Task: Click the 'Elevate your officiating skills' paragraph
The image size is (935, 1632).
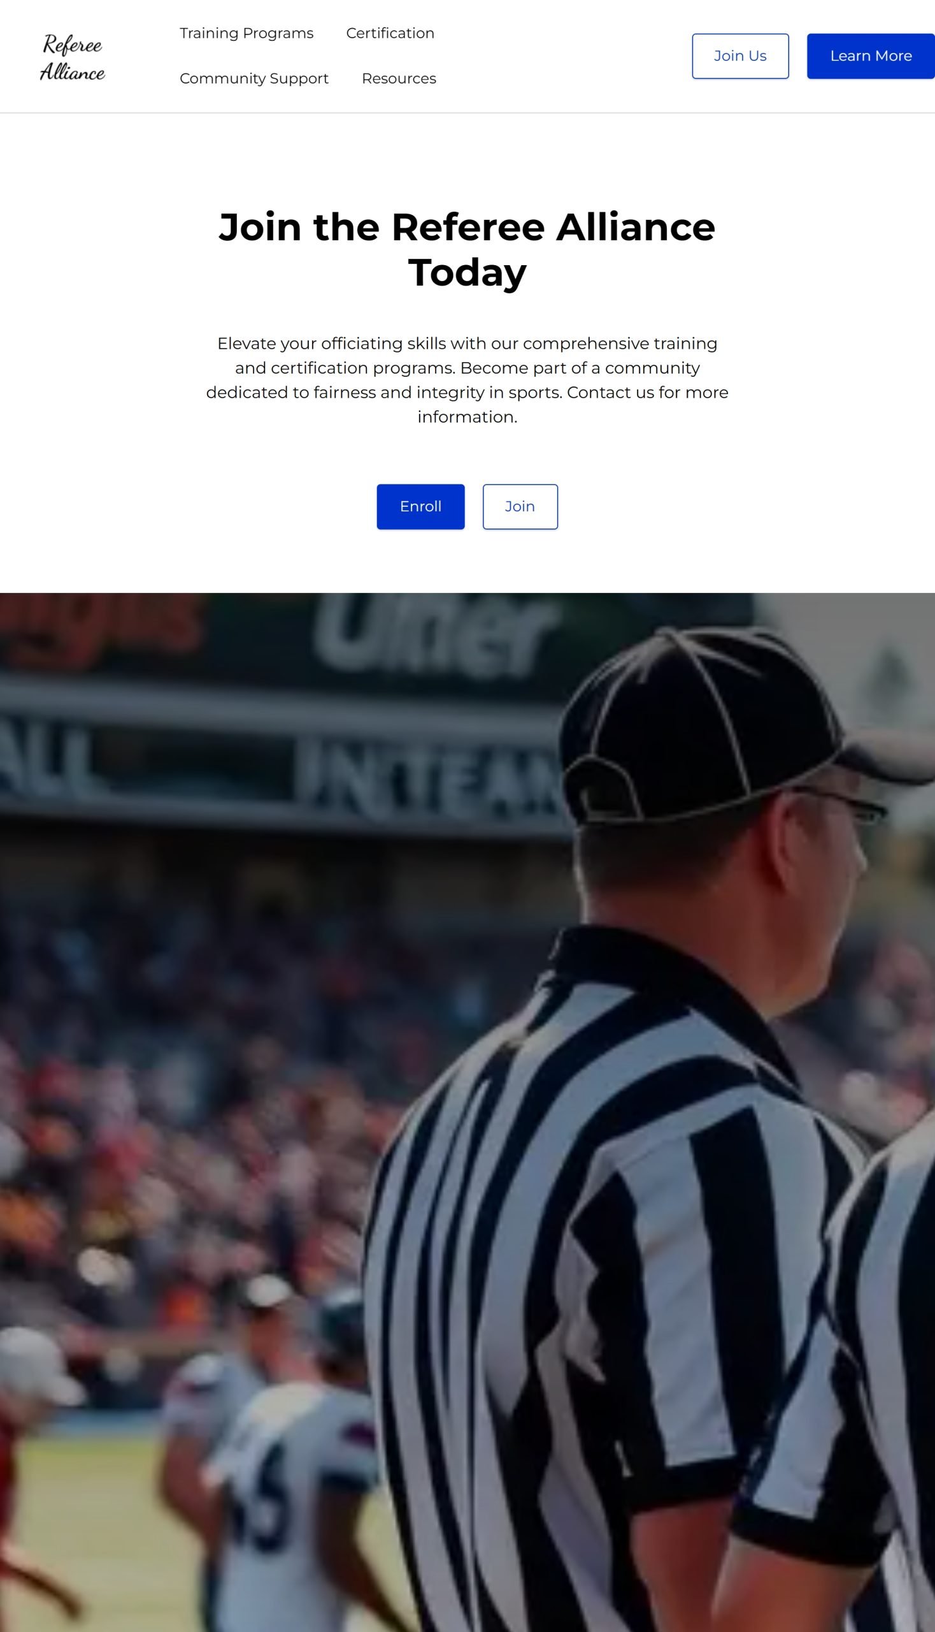Action: (x=468, y=380)
